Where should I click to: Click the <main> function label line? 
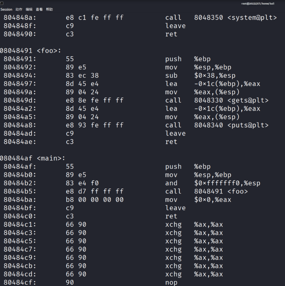click(x=33, y=158)
